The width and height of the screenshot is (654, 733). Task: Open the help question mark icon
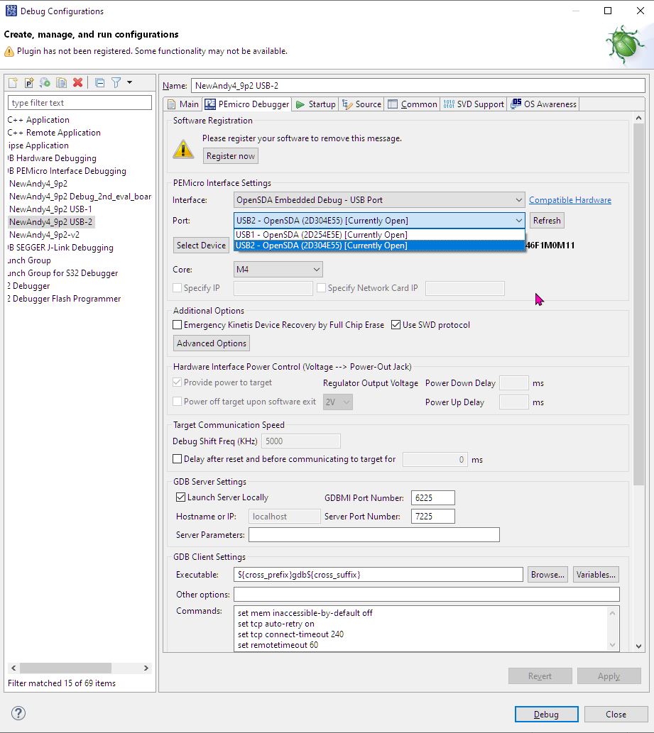(17, 714)
